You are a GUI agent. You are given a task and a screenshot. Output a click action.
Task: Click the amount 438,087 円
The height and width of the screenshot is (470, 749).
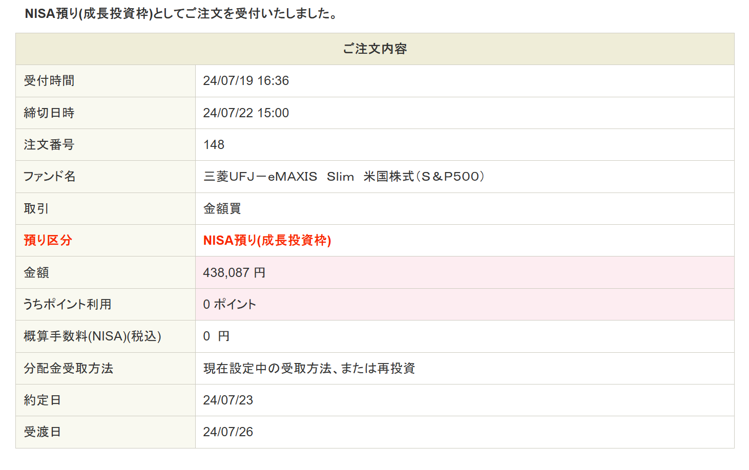click(234, 272)
